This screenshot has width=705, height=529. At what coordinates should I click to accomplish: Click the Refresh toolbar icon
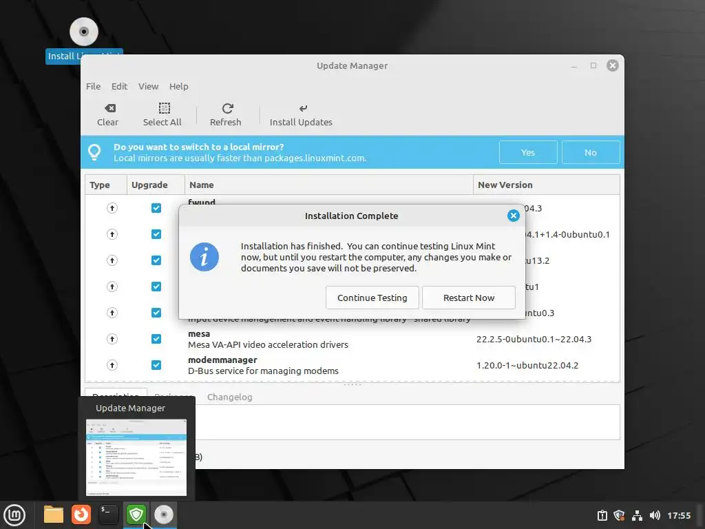(227, 108)
